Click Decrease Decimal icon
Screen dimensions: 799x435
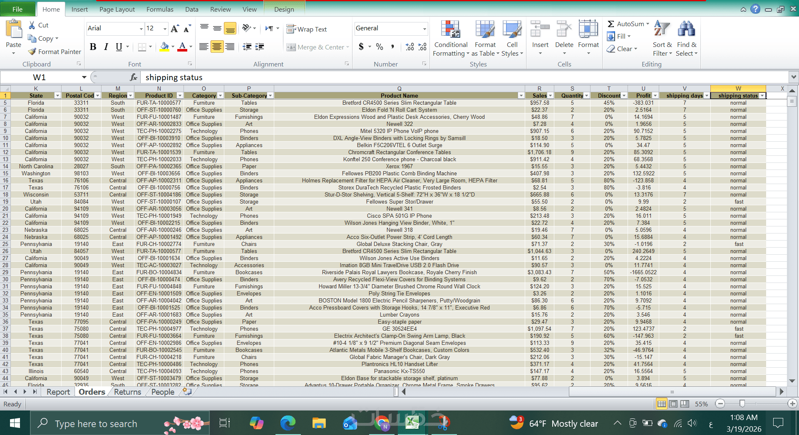(x=422, y=47)
